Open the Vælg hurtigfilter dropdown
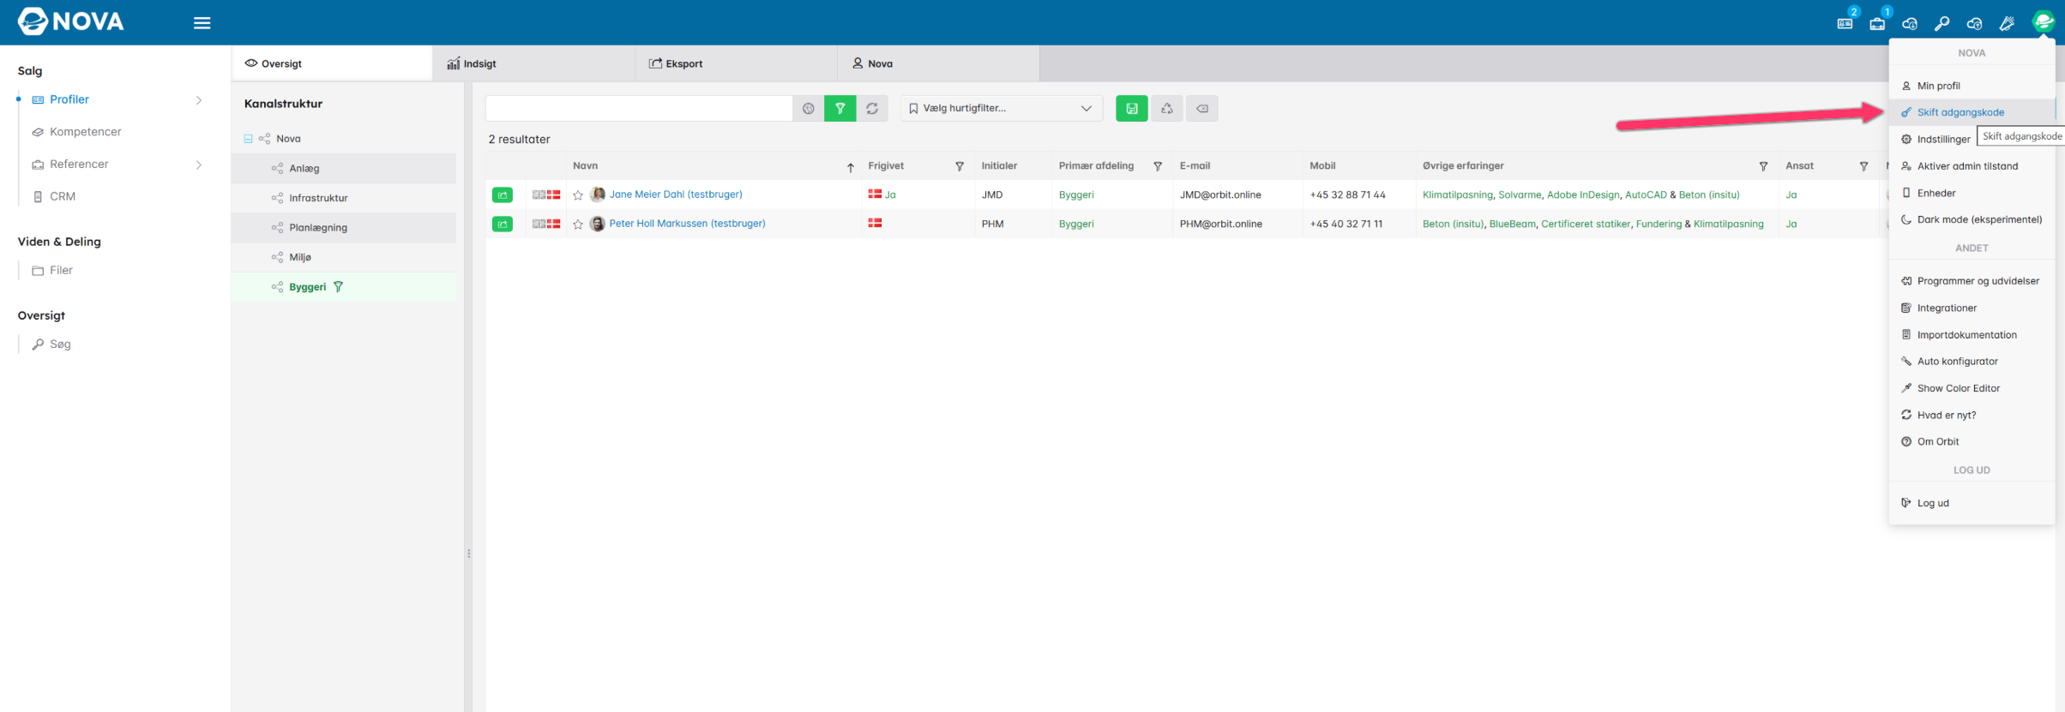2065x712 pixels. point(1002,109)
